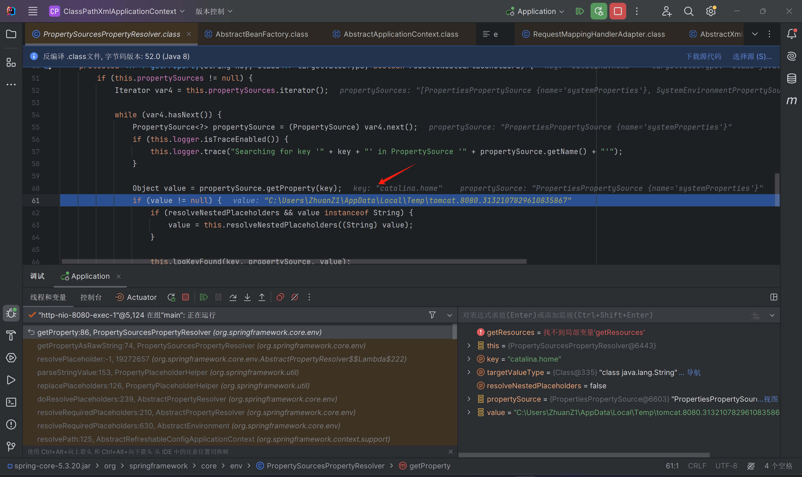Toggle the debug layout settings icon

tap(774, 297)
